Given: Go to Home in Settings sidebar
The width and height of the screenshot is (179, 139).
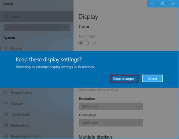Looking at the screenshot, I should pyautogui.click(x=37, y=17).
